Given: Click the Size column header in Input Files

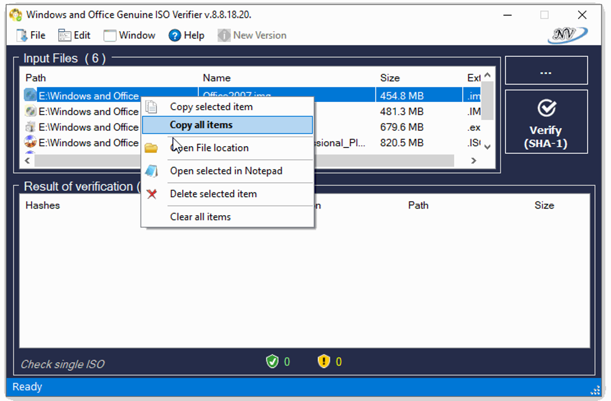Looking at the screenshot, I should 390,78.
